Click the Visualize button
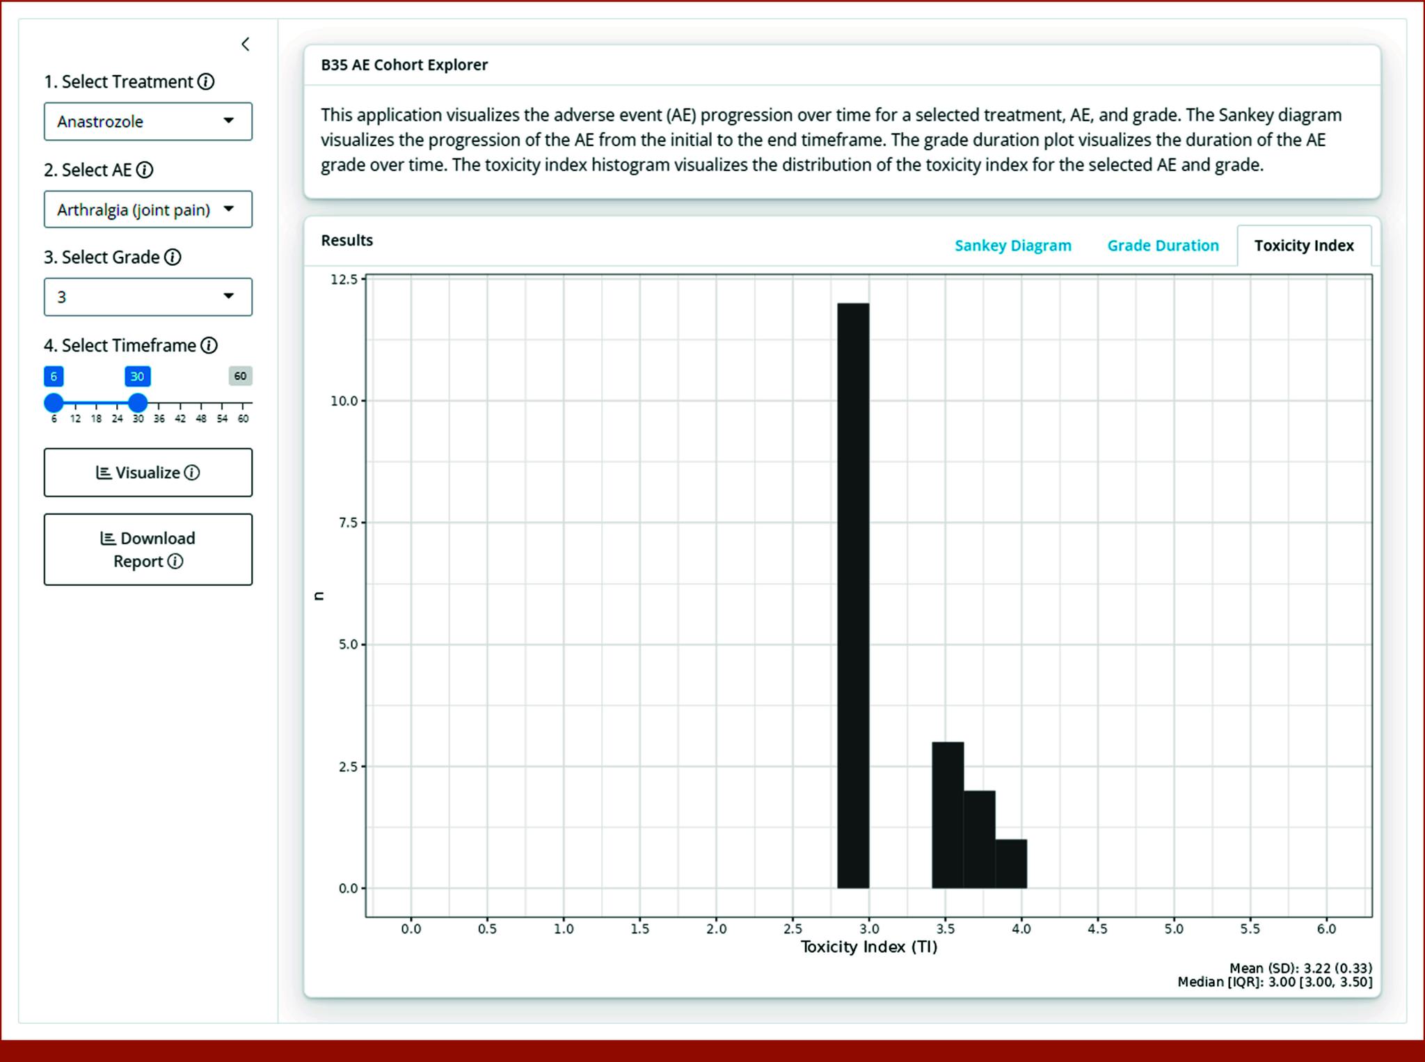Screen dimensions: 1425x1062 [x=148, y=473]
